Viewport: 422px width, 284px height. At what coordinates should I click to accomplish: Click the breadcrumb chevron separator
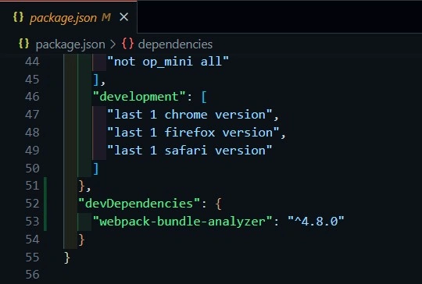[x=113, y=44]
